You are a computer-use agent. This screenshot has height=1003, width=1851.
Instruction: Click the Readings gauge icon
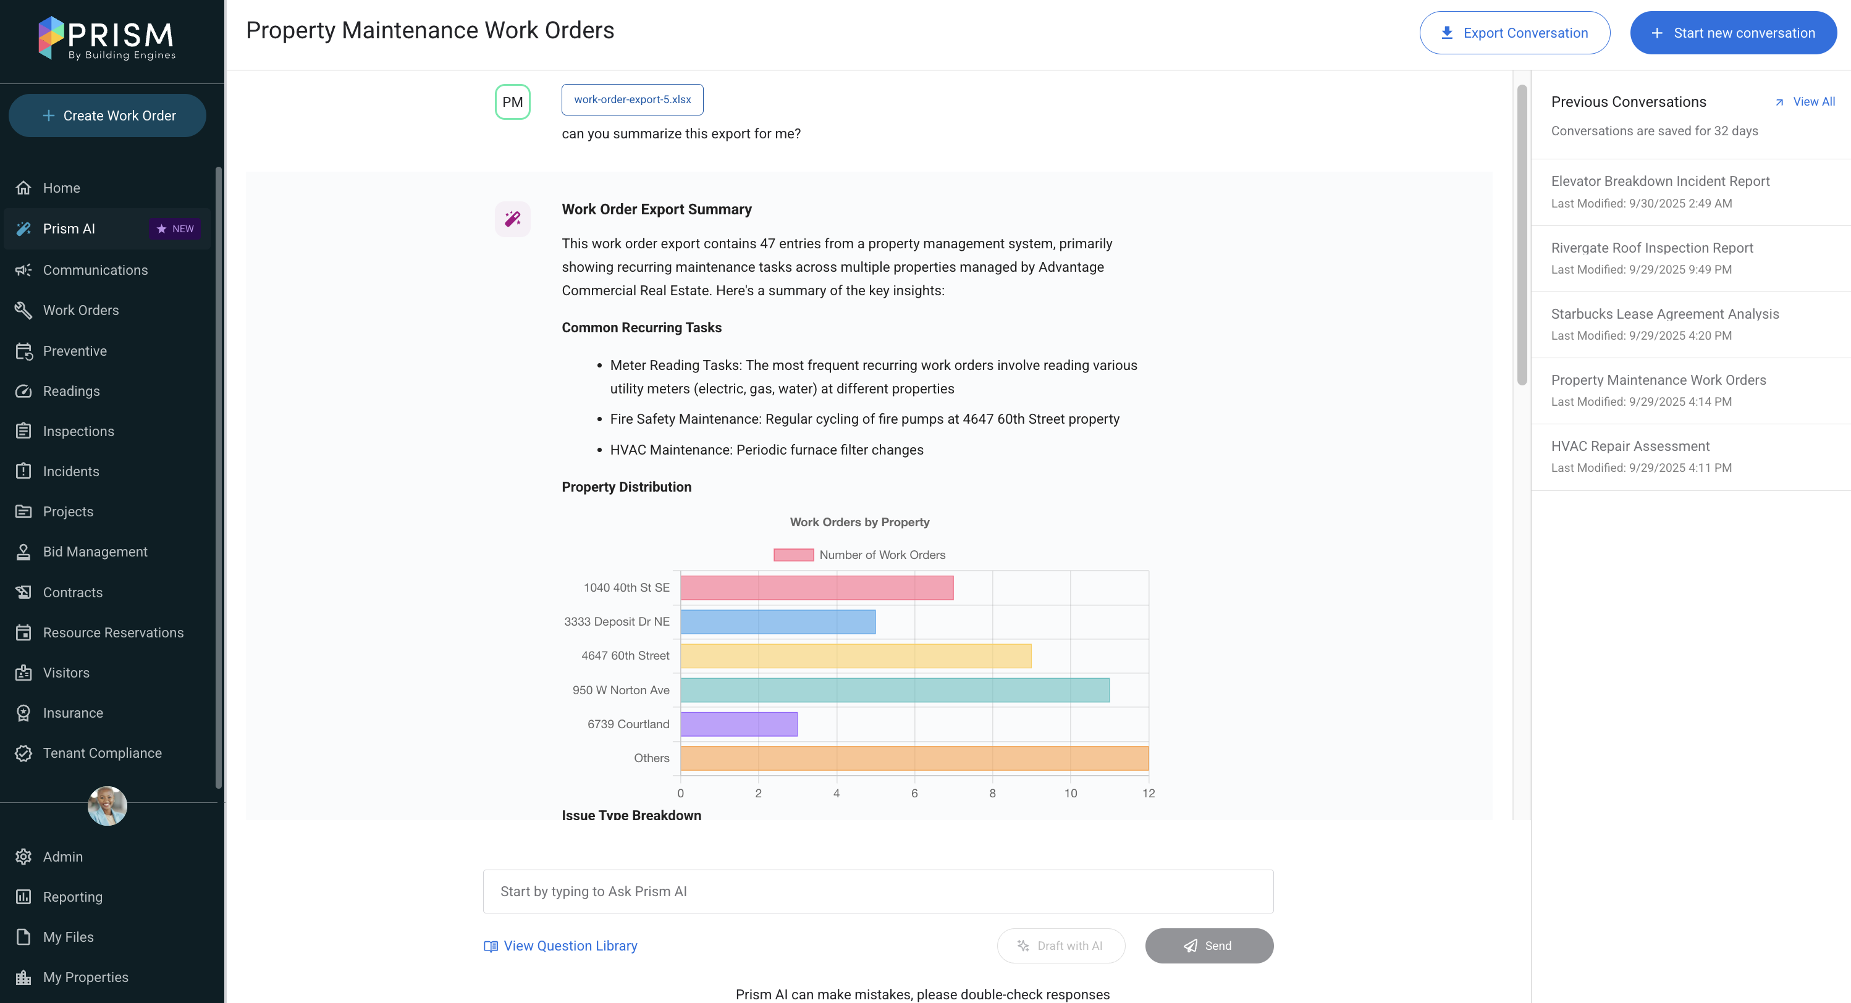coord(23,391)
